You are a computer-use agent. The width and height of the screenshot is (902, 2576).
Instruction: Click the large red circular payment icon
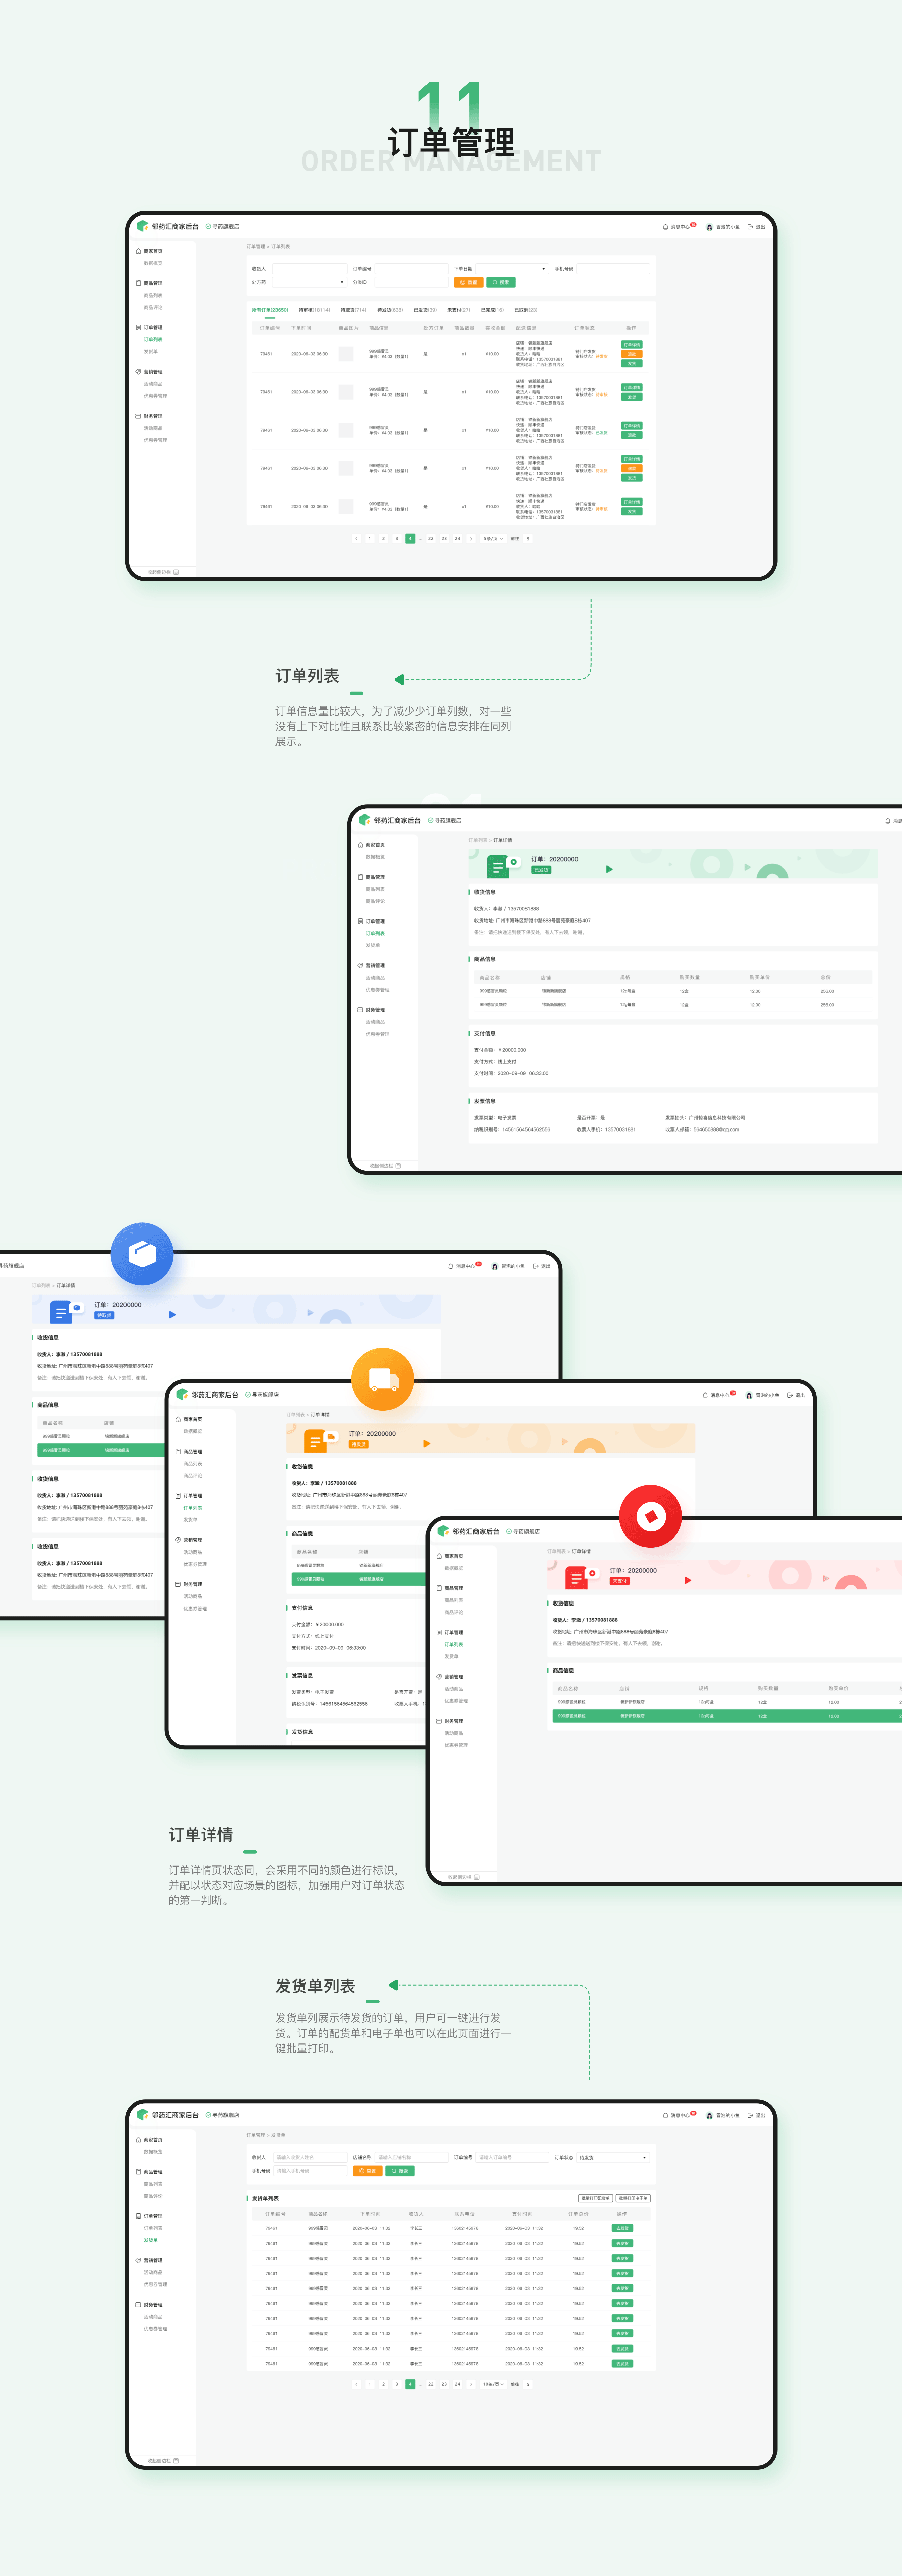[651, 1516]
